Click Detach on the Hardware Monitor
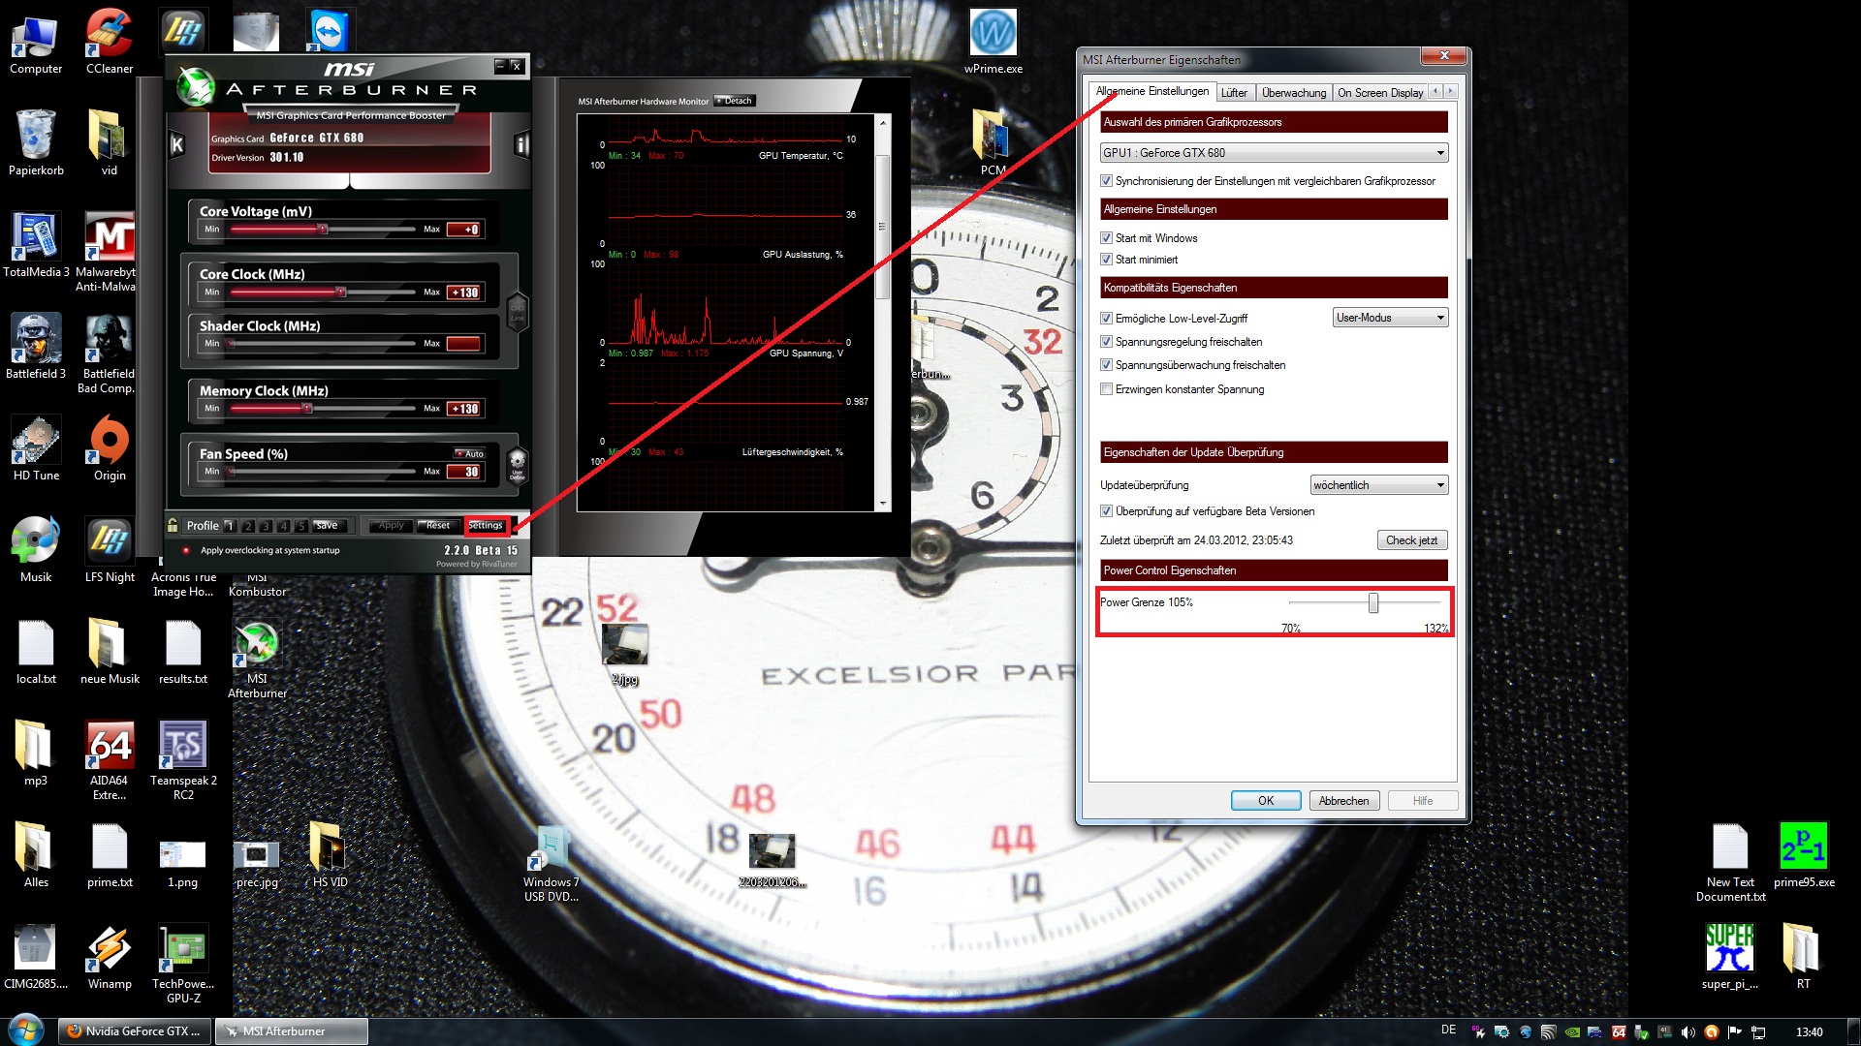The width and height of the screenshot is (1861, 1046). pos(735,101)
